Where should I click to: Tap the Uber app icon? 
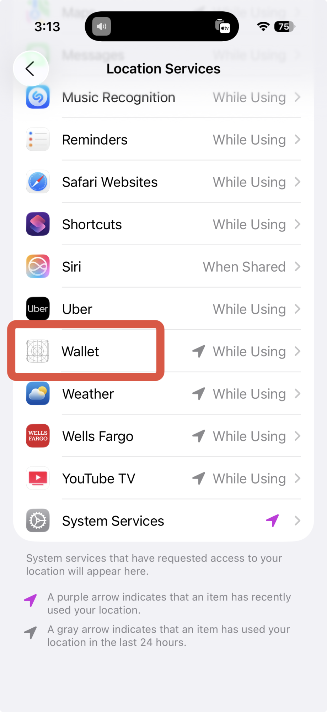38,309
